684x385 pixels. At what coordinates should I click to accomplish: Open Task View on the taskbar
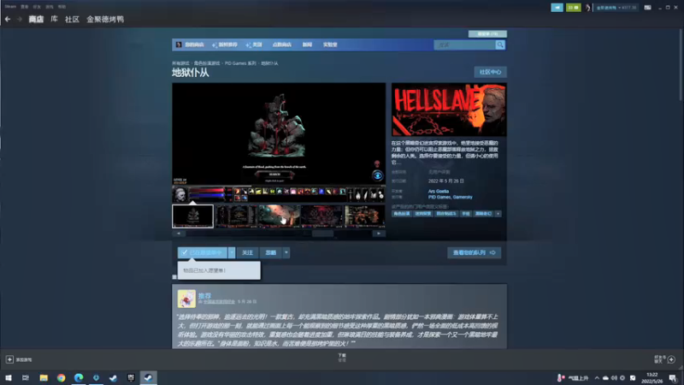click(x=26, y=377)
